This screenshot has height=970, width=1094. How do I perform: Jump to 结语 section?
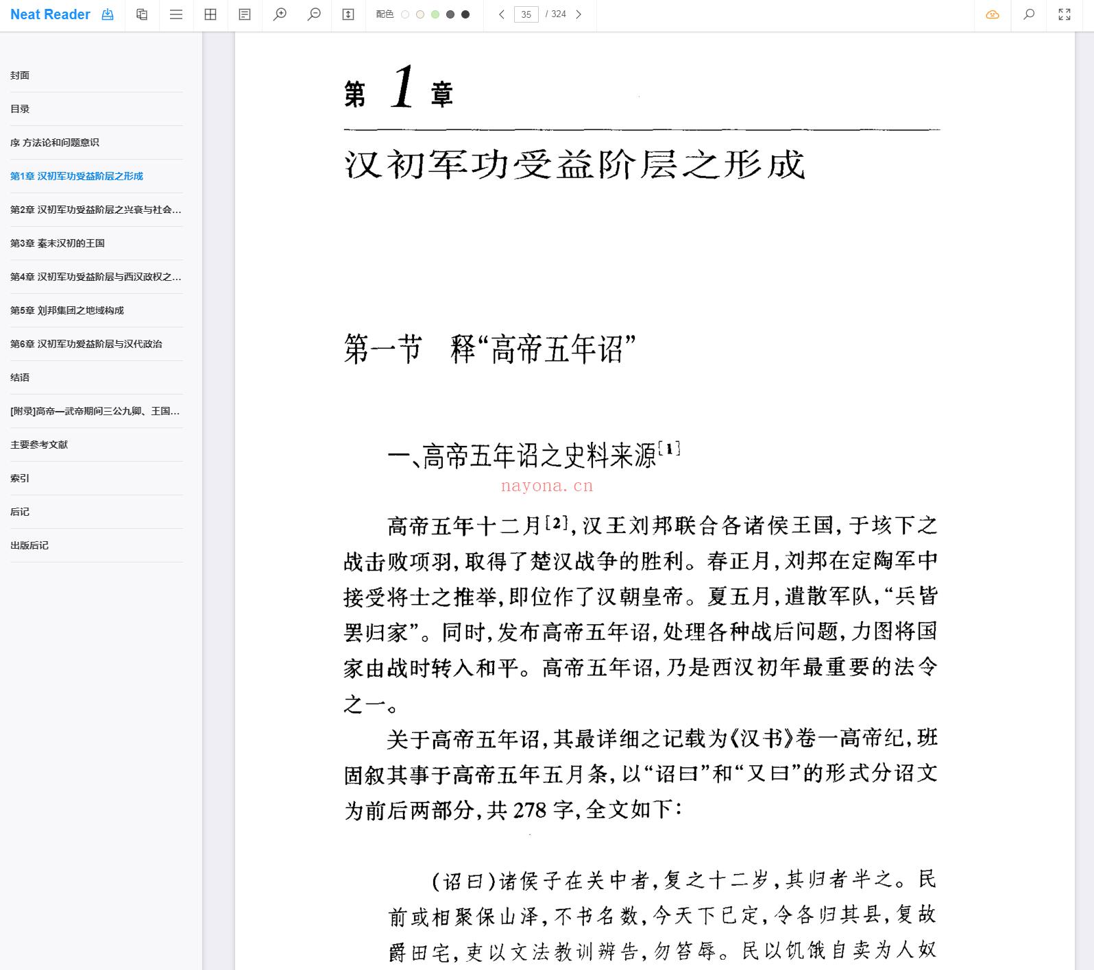pyautogui.click(x=20, y=377)
